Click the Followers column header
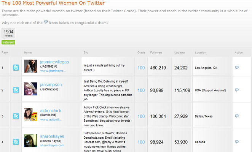This screenshot has height=152, width=252. (x=156, y=52)
